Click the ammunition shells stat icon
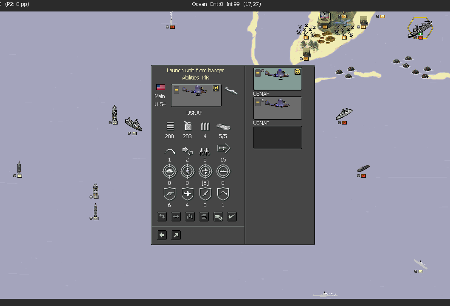The height and width of the screenshot is (306, 450). point(205,126)
